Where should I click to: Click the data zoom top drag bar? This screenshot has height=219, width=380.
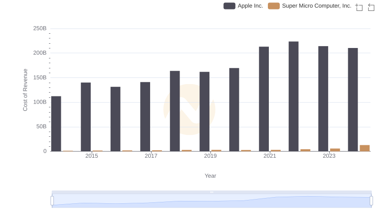[211, 192]
